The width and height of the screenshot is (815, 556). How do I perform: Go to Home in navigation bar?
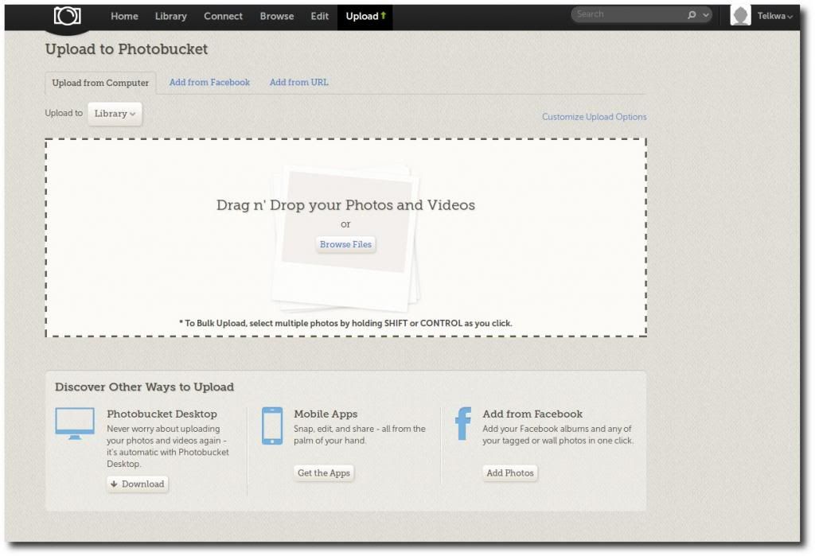(124, 16)
